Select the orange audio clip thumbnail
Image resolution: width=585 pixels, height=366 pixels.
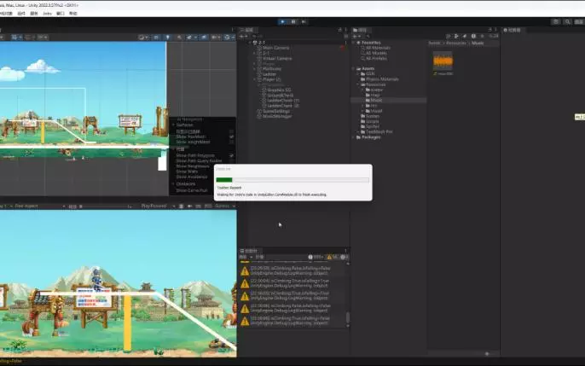[443, 61]
